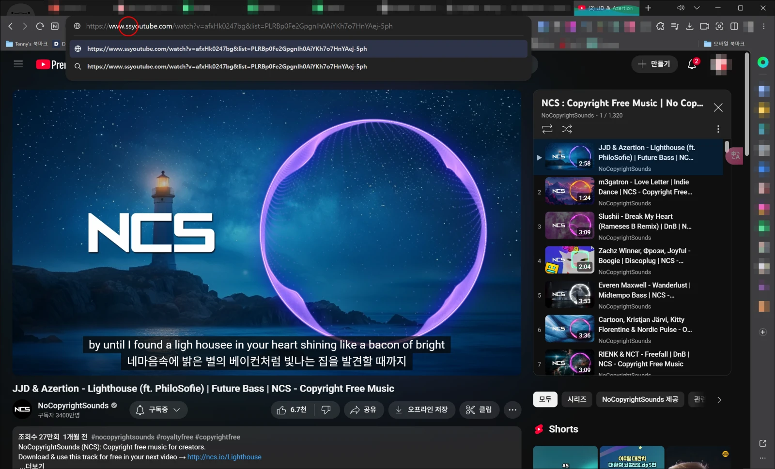The image size is (775, 469).
Task: Open the http://ncs.io/Lighthouse link
Action: tap(224, 457)
